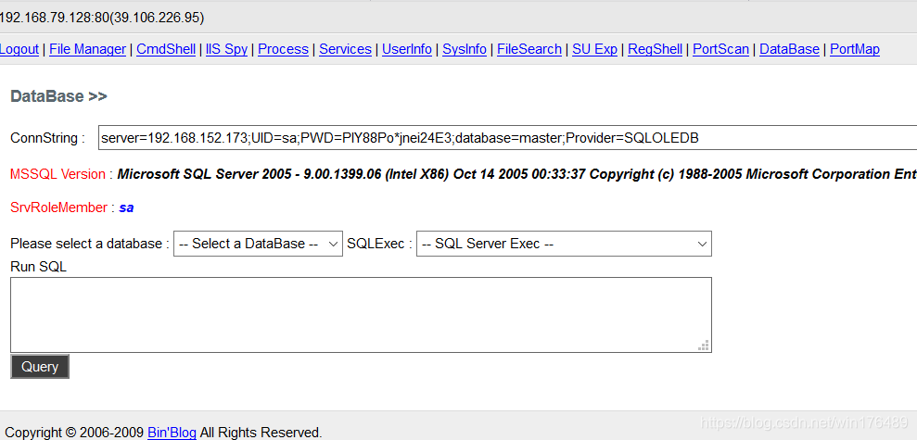Open the SU Exp link

coord(594,49)
